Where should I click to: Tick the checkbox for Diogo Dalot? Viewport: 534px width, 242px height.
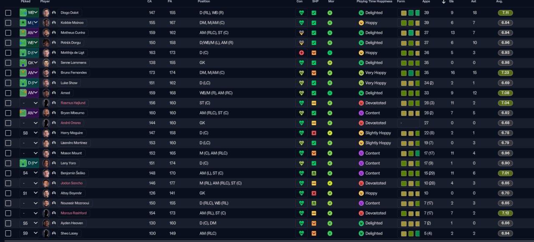8,13
